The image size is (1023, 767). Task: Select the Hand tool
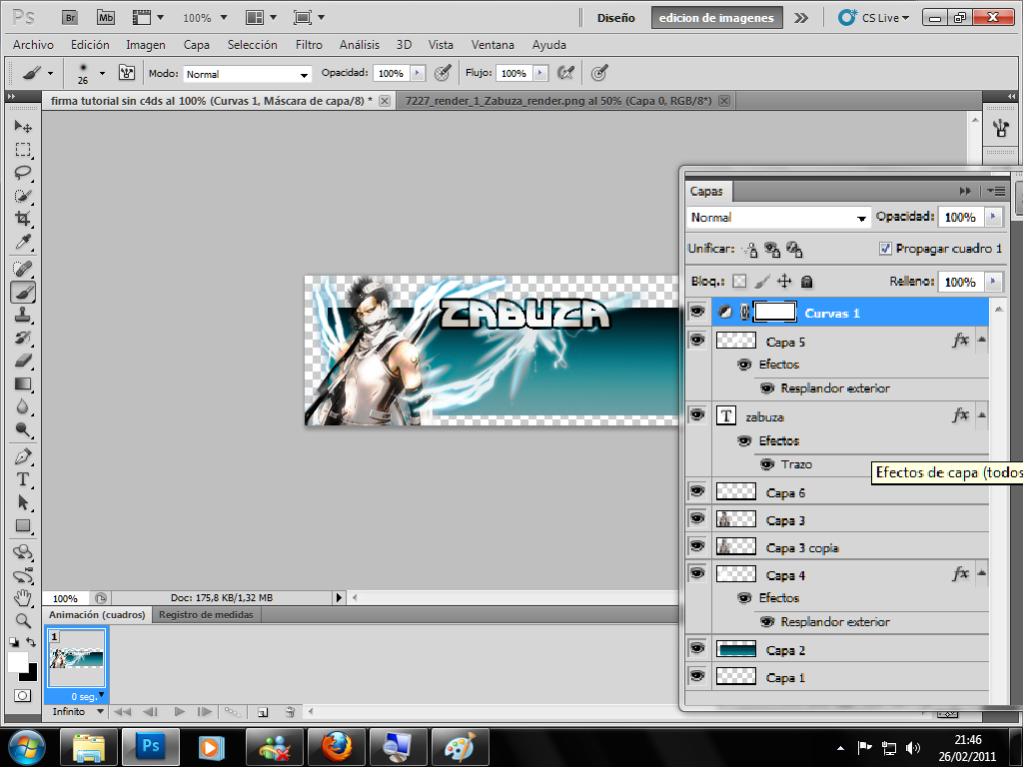click(x=23, y=597)
